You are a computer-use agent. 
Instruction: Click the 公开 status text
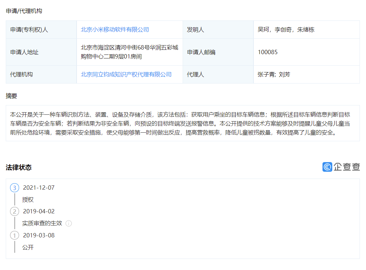click(x=28, y=247)
